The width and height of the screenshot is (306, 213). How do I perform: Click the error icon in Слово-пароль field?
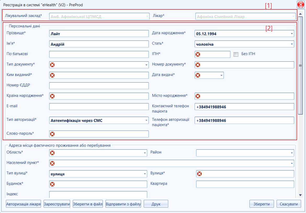(52, 134)
